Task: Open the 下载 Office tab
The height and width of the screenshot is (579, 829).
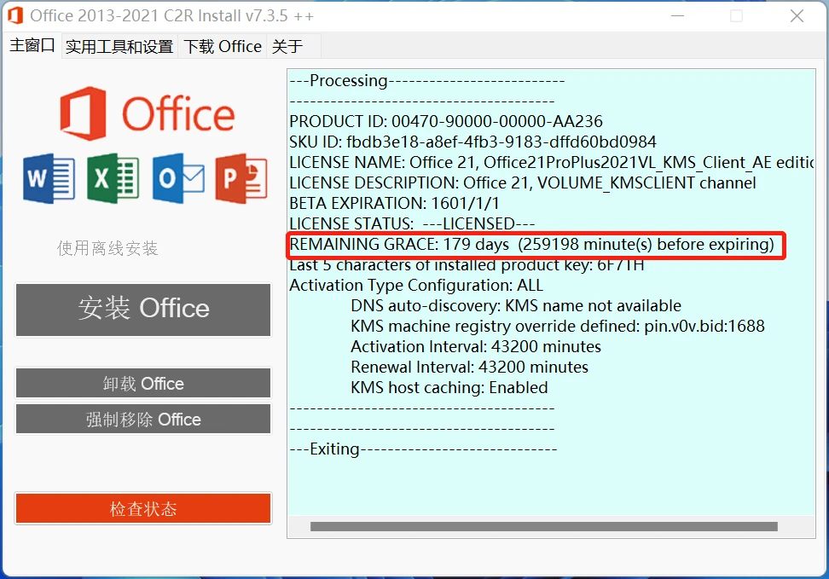Action: pyautogui.click(x=223, y=47)
